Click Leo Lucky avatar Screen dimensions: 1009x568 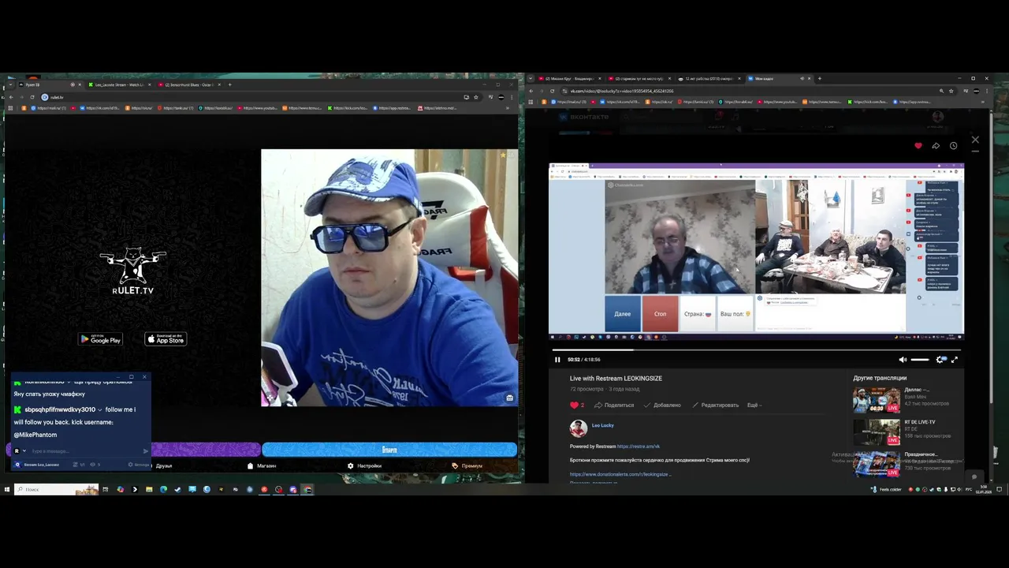(578, 428)
